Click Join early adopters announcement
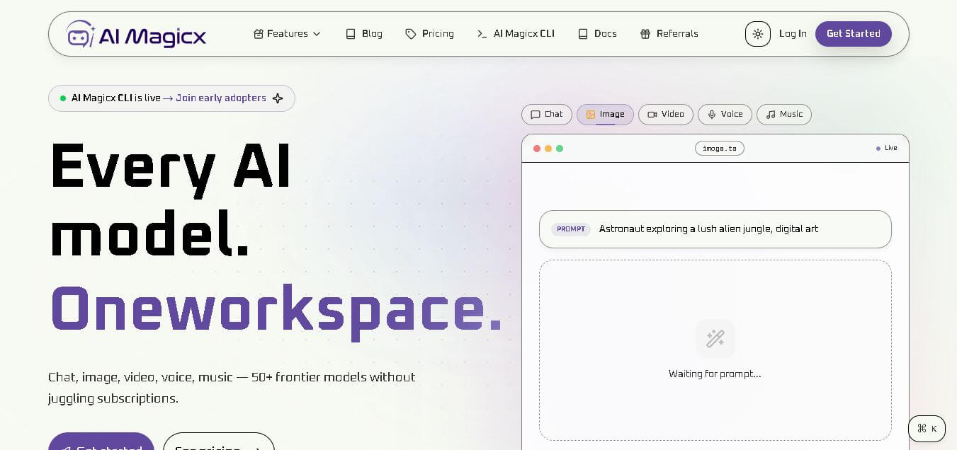The width and height of the screenshot is (957, 450). pos(221,98)
